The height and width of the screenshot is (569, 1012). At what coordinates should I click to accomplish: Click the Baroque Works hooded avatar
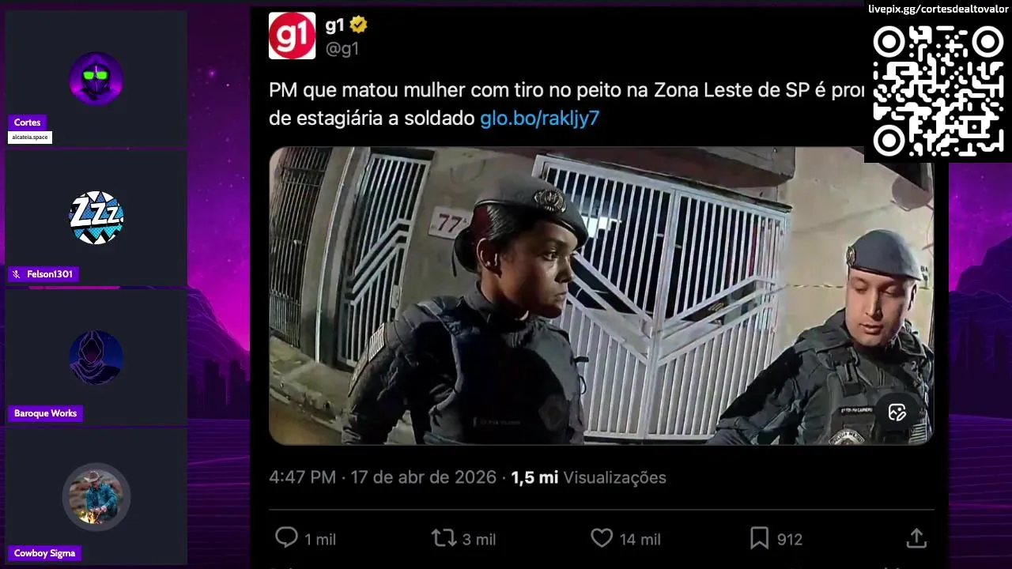(x=96, y=357)
